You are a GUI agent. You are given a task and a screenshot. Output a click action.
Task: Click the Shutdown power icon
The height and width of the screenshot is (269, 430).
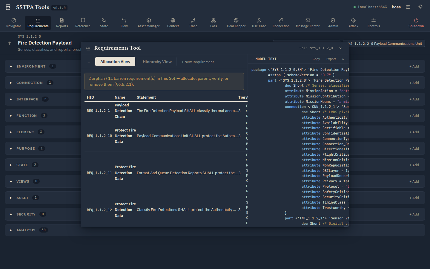click(x=416, y=20)
